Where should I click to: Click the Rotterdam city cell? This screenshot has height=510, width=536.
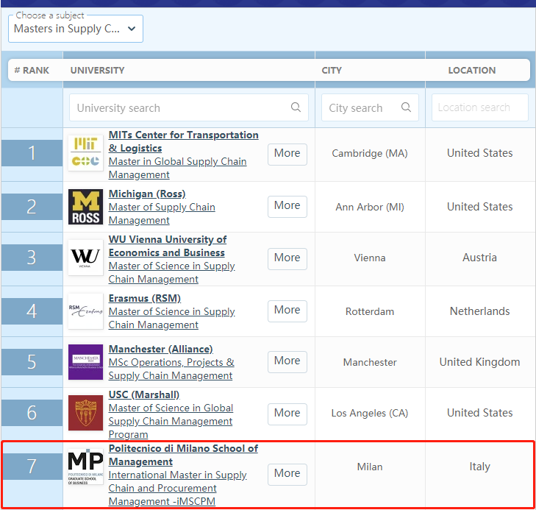coord(370,311)
